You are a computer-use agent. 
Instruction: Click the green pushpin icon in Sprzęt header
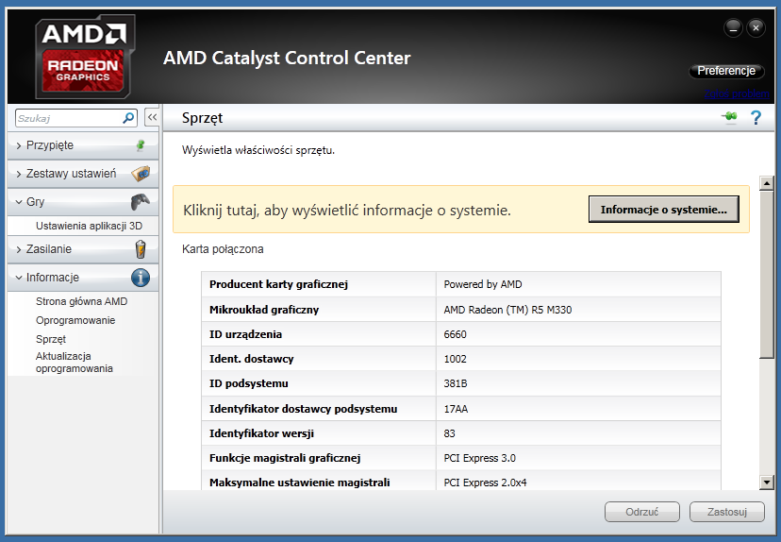[x=729, y=118]
